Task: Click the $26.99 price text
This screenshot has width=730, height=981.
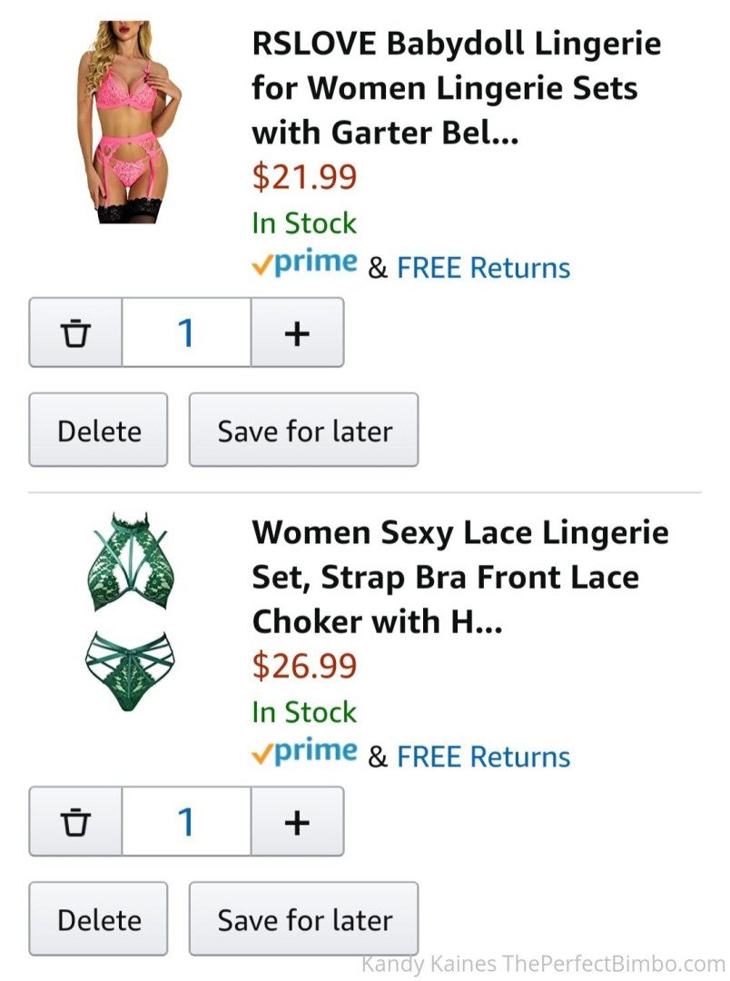Action: click(x=304, y=666)
